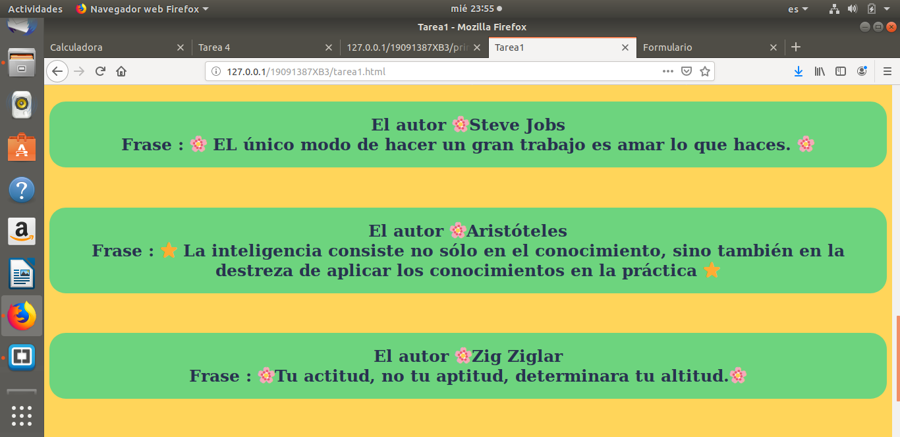The image size is (900, 437).
Task: Open Navegador web Firefox app menu
Action: click(x=142, y=9)
